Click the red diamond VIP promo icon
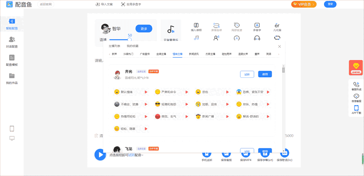The image size is (364, 176). (x=356, y=67)
